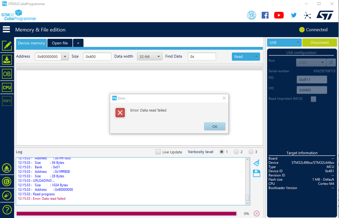
Task: Toggle the Live Update checkbox
Action: (x=158, y=152)
